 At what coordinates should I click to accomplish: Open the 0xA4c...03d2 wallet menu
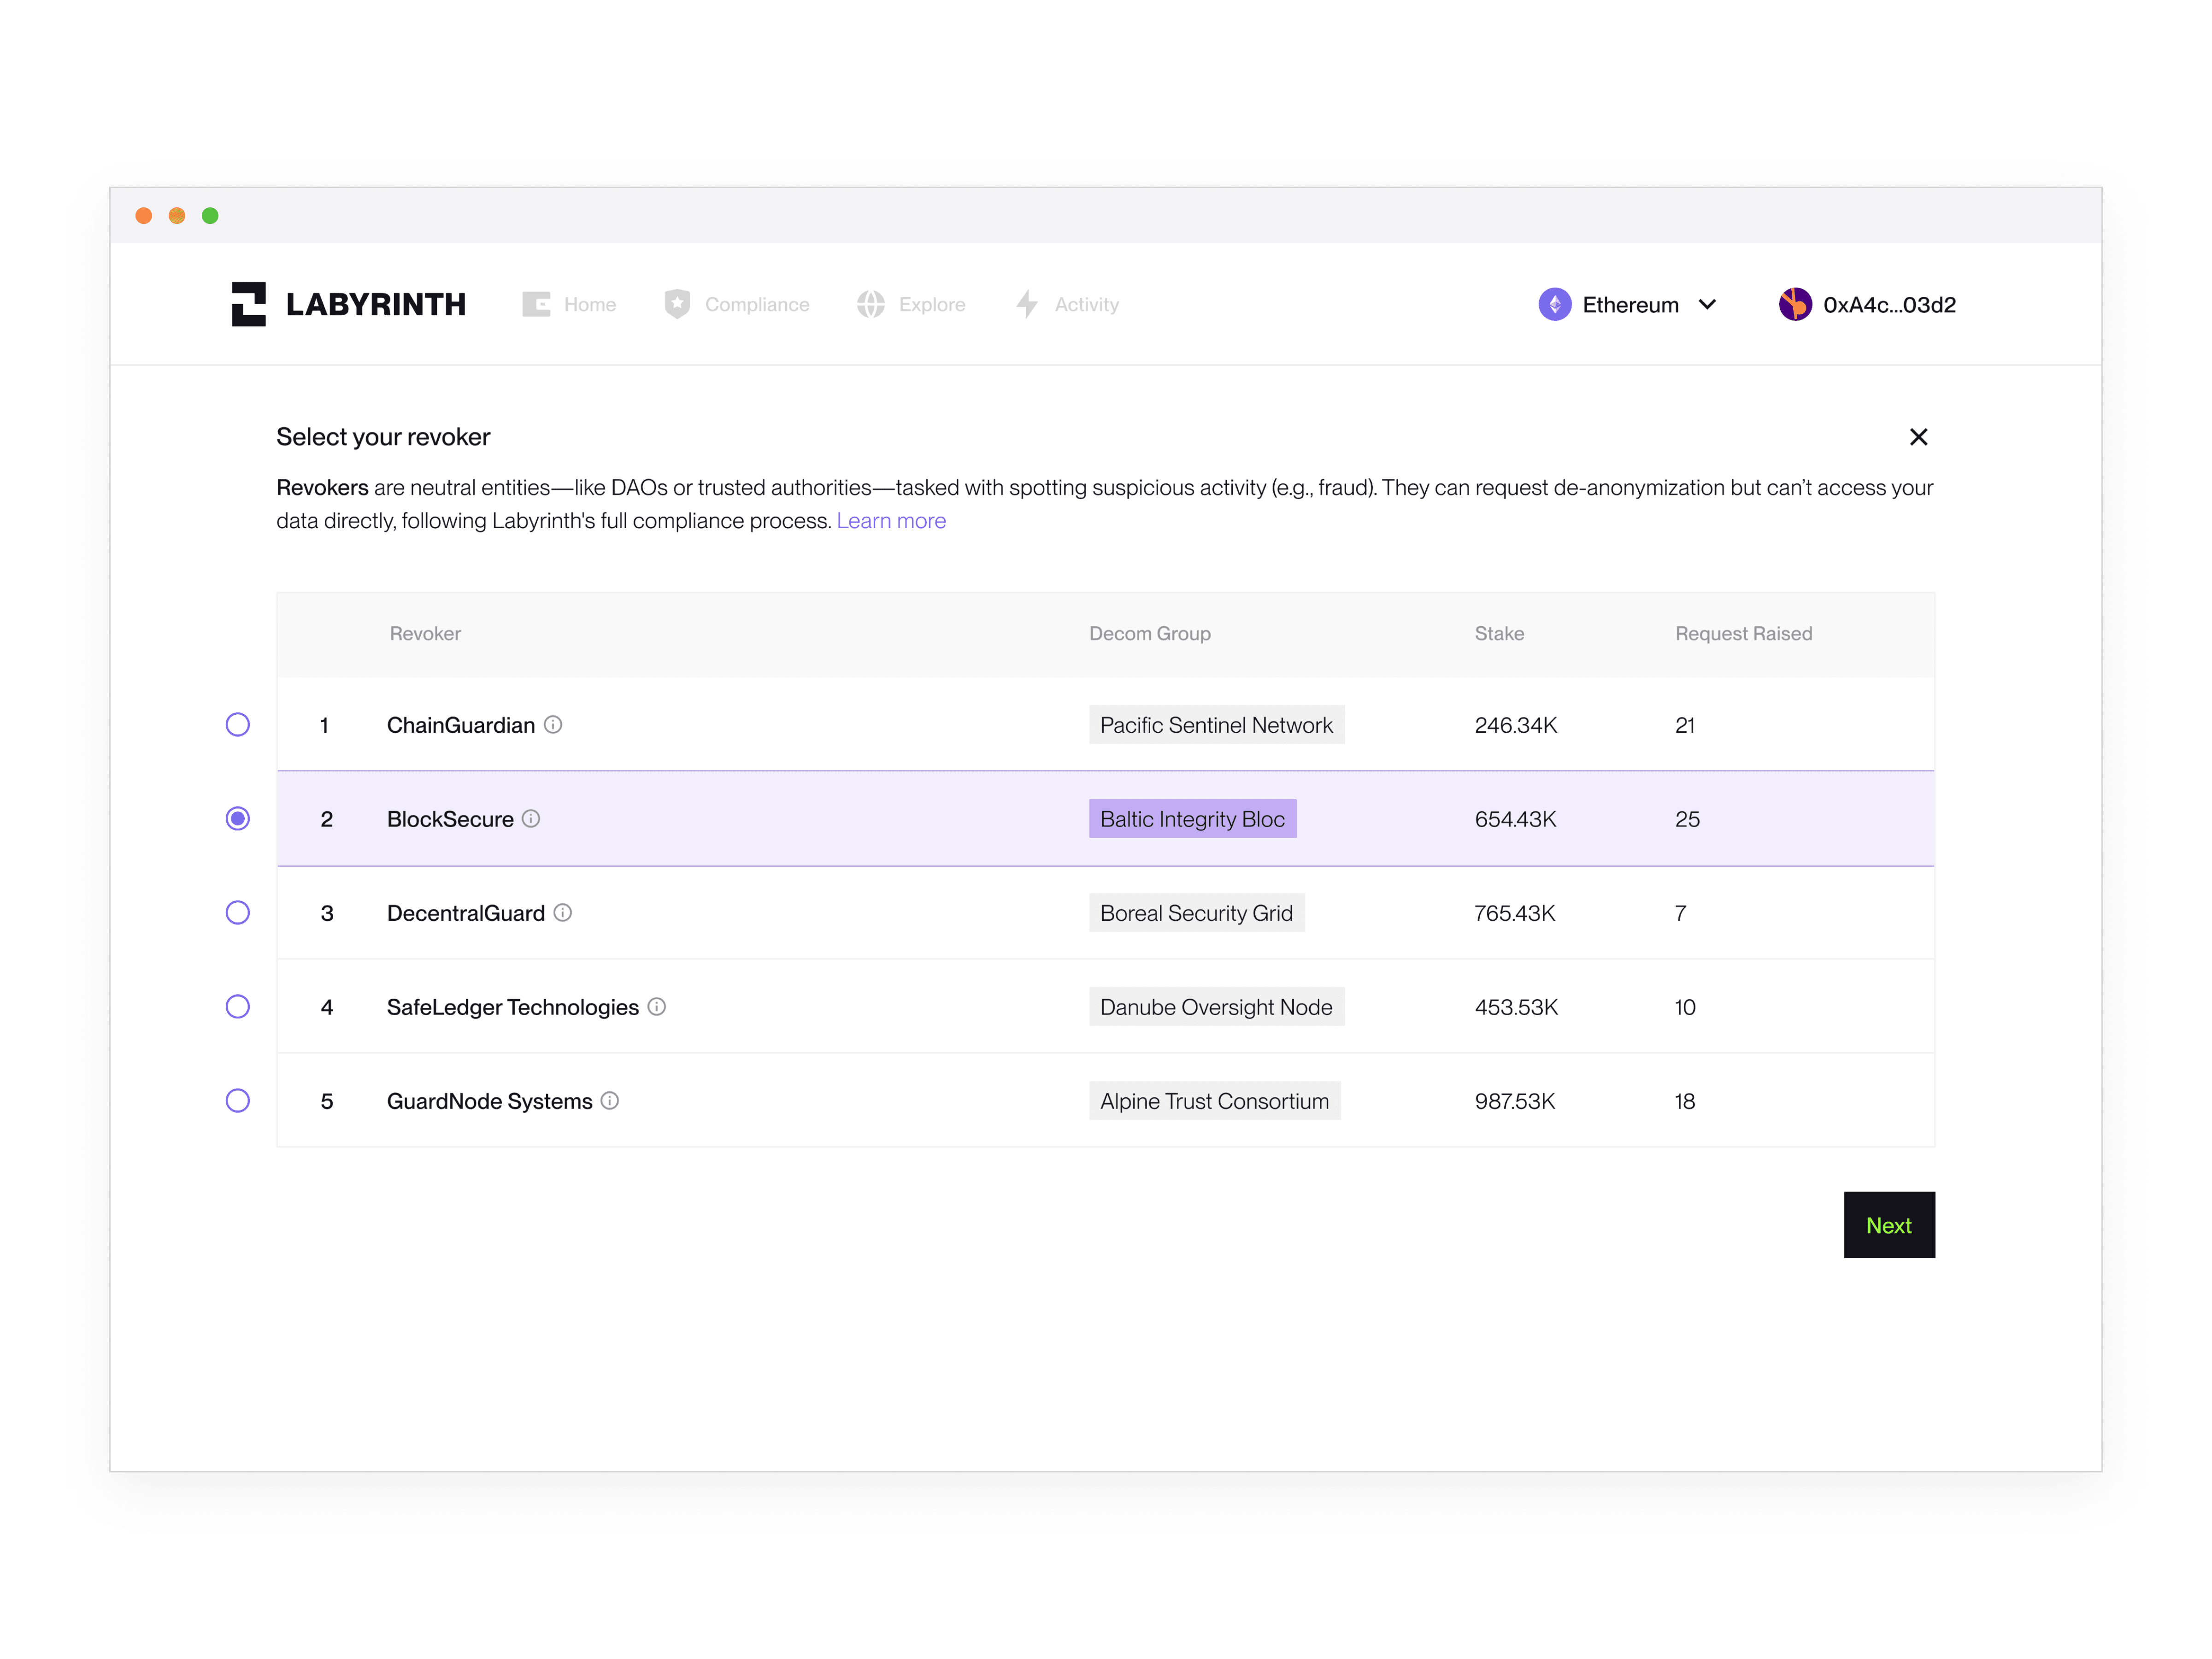pos(1888,304)
